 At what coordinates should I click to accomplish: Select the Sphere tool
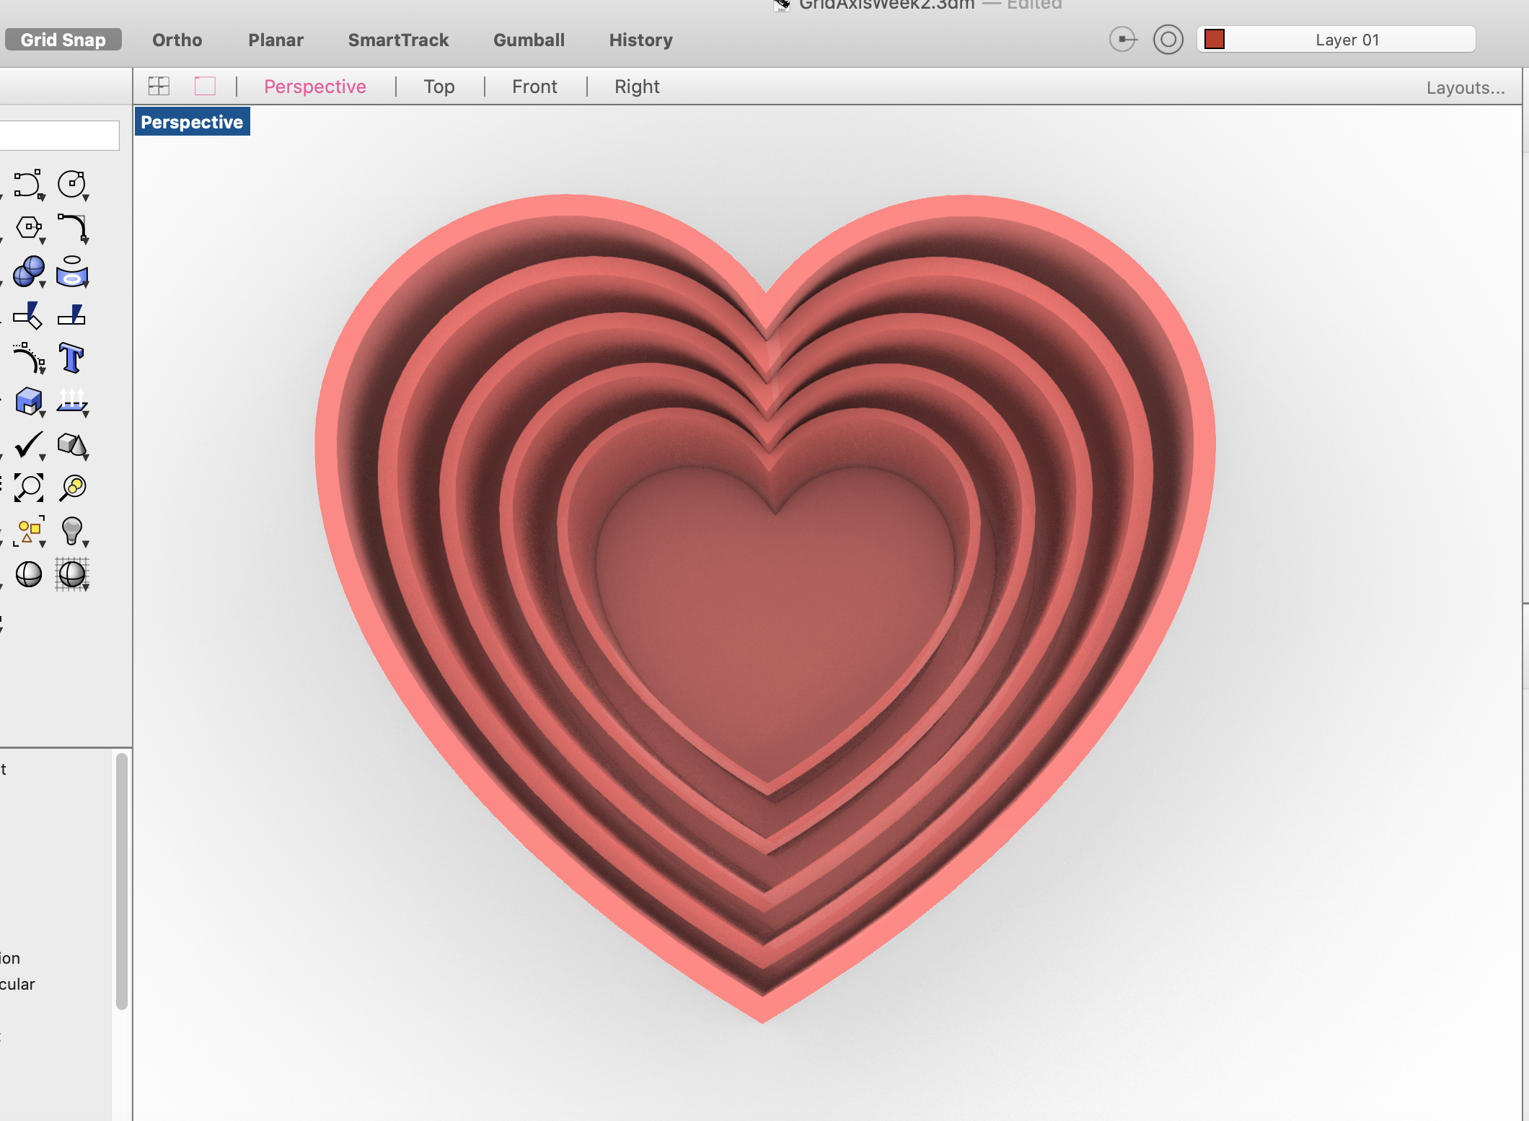(x=27, y=273)
